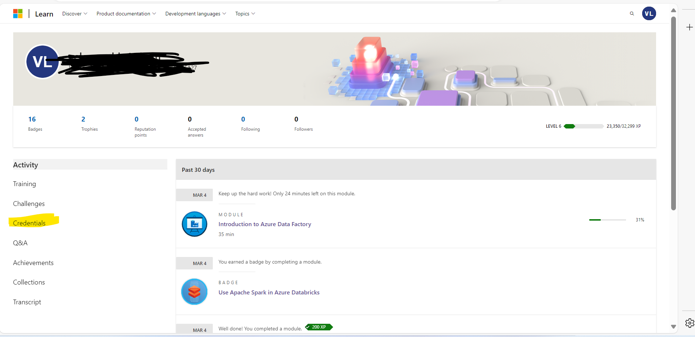
Task: Click the large VL profile picture
Action: (42, 62)
